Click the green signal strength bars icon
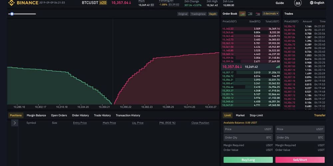This screenshot has height=166, width=333. pos(278,67)
